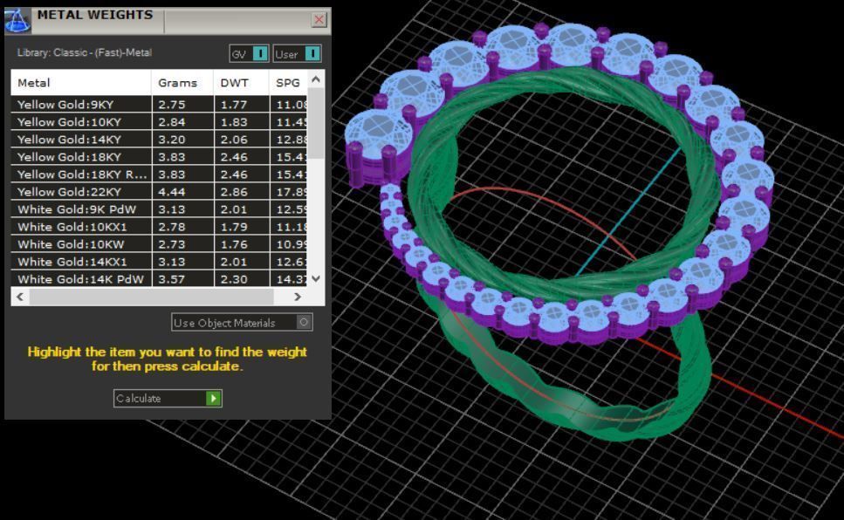Screen dimensions: 844x520
Task: Sort by the Metal column header
Action: [x=81, y=83]
